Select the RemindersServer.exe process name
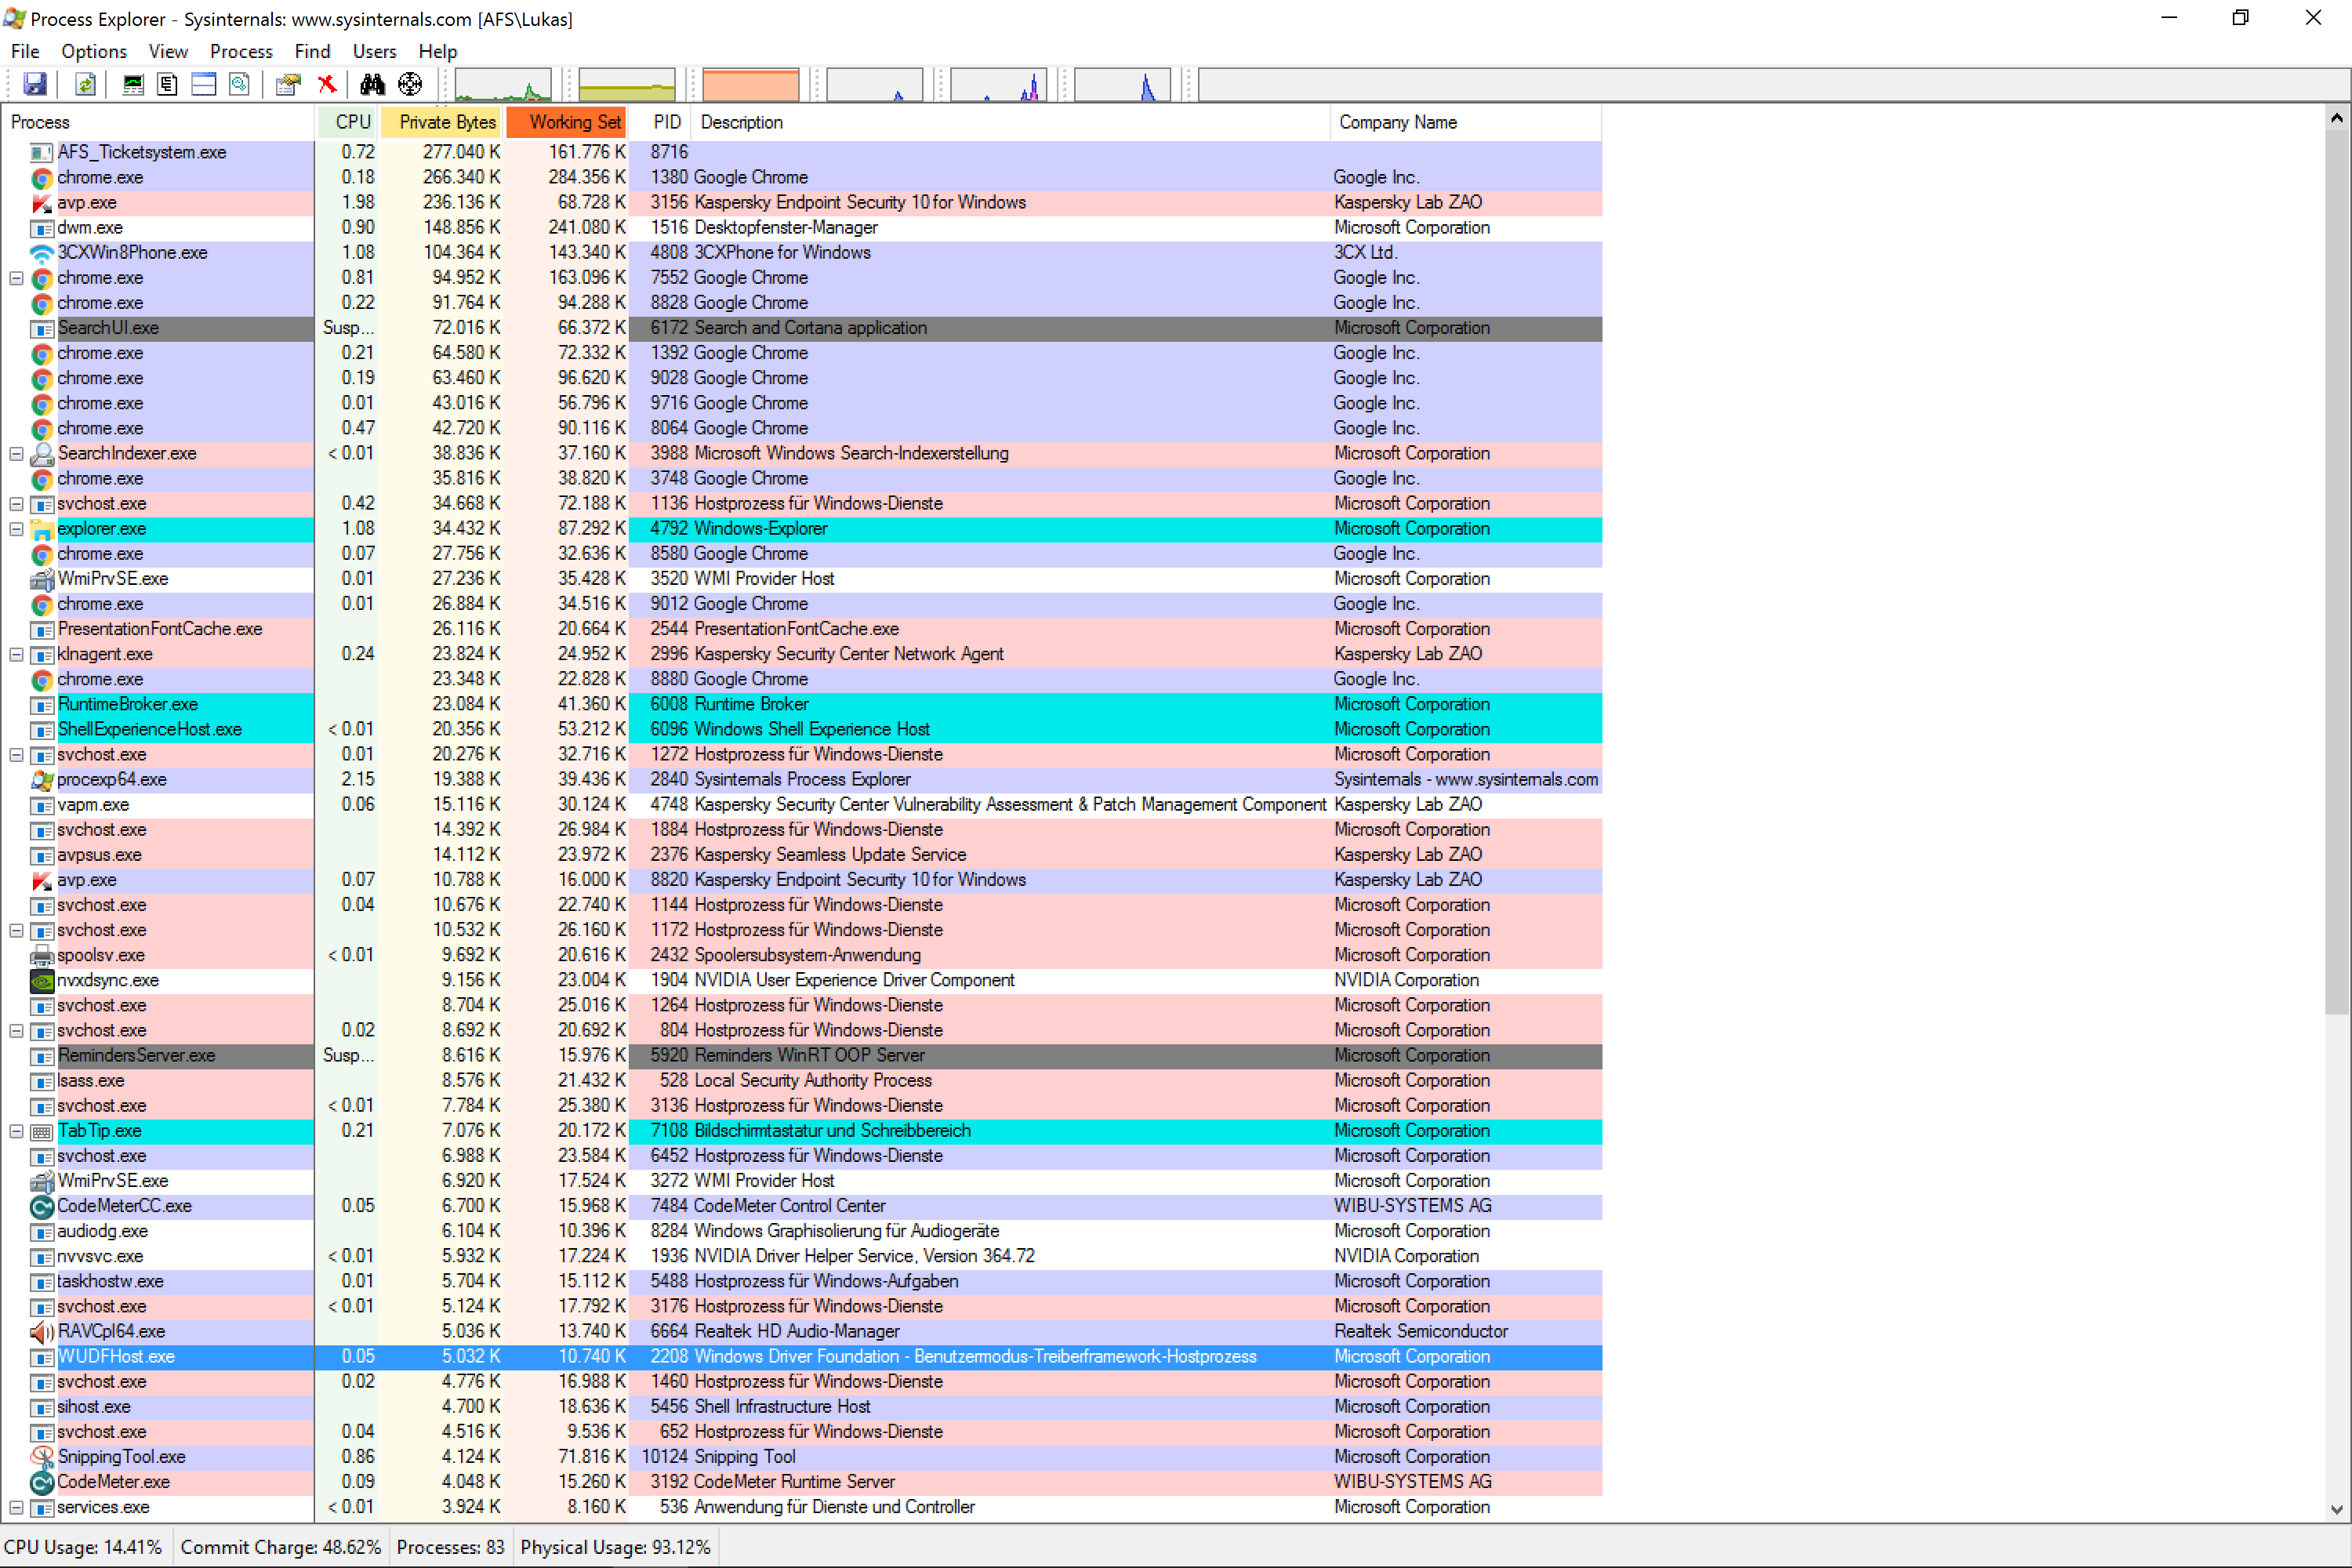2352x1568 pixels. point(137,1056)
